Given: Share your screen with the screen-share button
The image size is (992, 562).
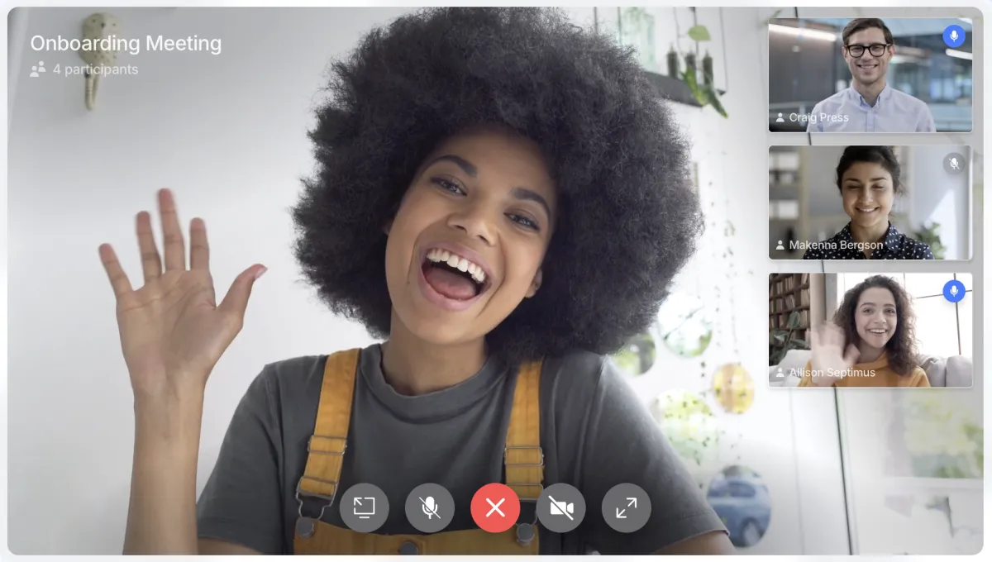Looking at the screenshot, I should click(364, 507).
